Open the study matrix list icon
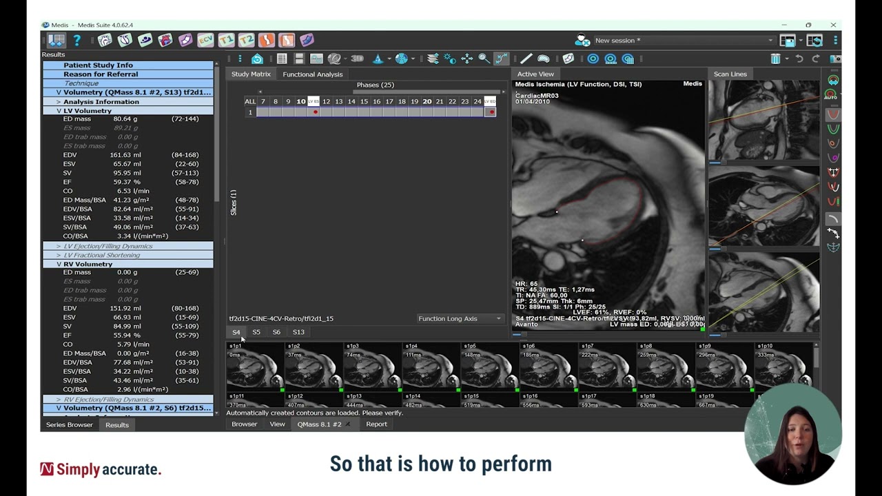This screenshot has height=496, width=882. tap(282, 59)
